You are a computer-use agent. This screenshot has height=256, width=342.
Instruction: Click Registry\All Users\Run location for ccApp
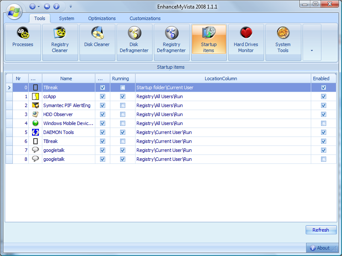tap(223, 96)
